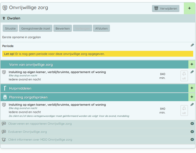Click the Hulpmiddelen hammer icon
196x153 pixels.
[x=5, y=88]
